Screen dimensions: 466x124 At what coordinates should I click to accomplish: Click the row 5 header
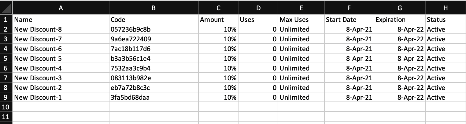pyautogui.click(x=6, y=59)
